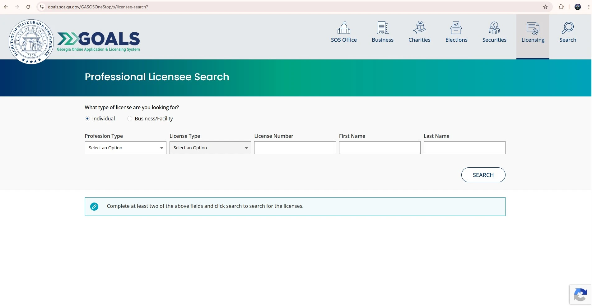Click the browser address bar URL
The width and height of the screenshot is (592, 308).
(98, 7)
